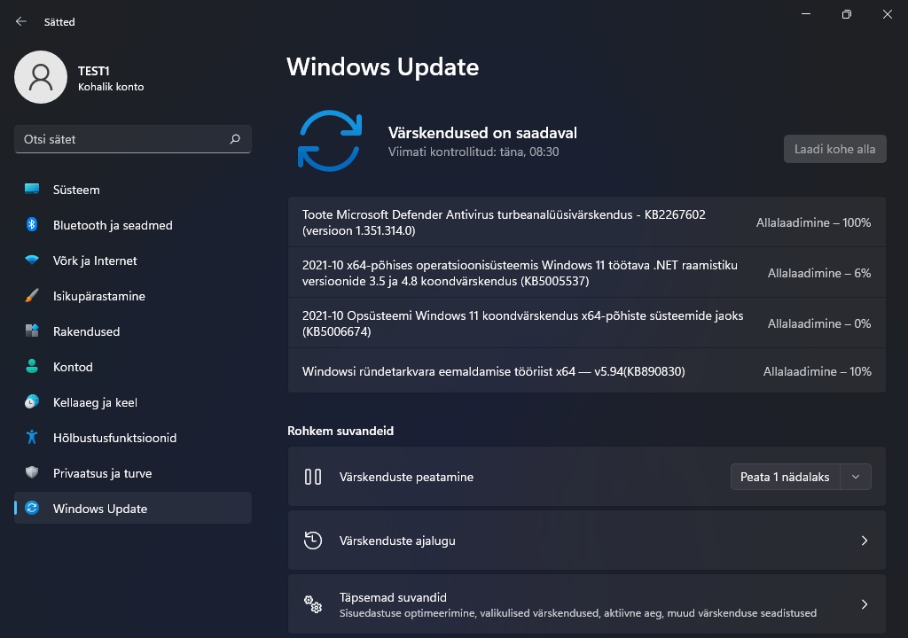Close the Sätted window
Viewport: 908px width, 638px height.
point(887,14)
